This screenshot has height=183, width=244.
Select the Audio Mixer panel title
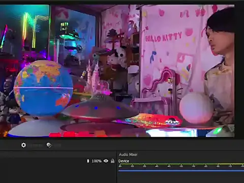[x=128, y=155]
